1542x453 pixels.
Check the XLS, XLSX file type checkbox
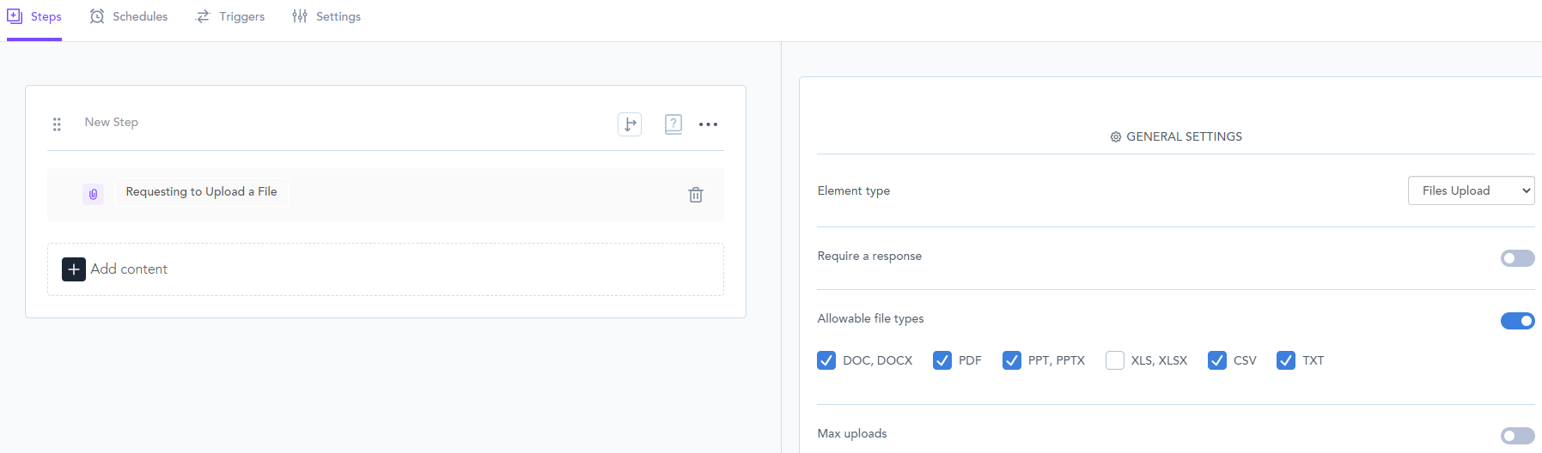click(1115, 360)
